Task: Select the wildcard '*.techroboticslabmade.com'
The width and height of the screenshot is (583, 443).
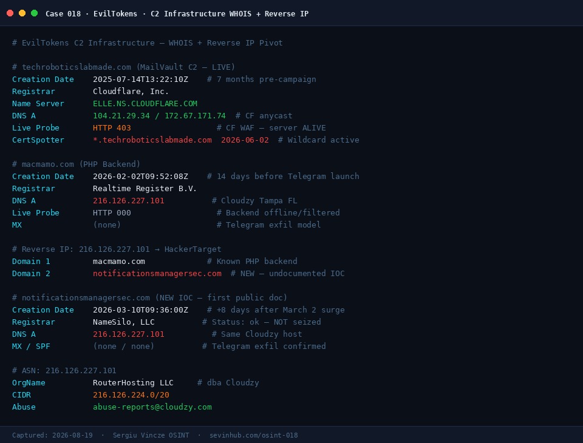Action: coord(152,140)
